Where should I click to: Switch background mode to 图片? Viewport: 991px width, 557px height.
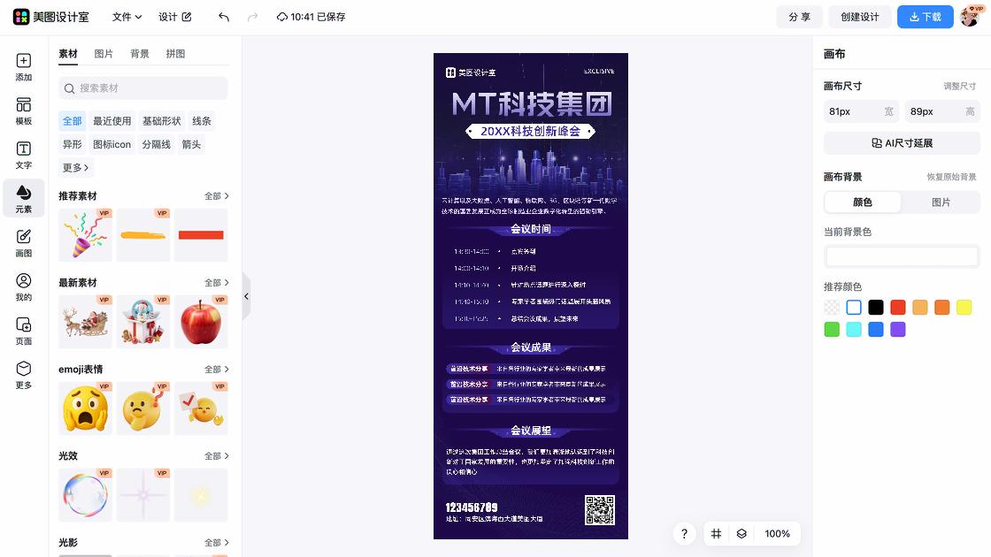(941, 202)
